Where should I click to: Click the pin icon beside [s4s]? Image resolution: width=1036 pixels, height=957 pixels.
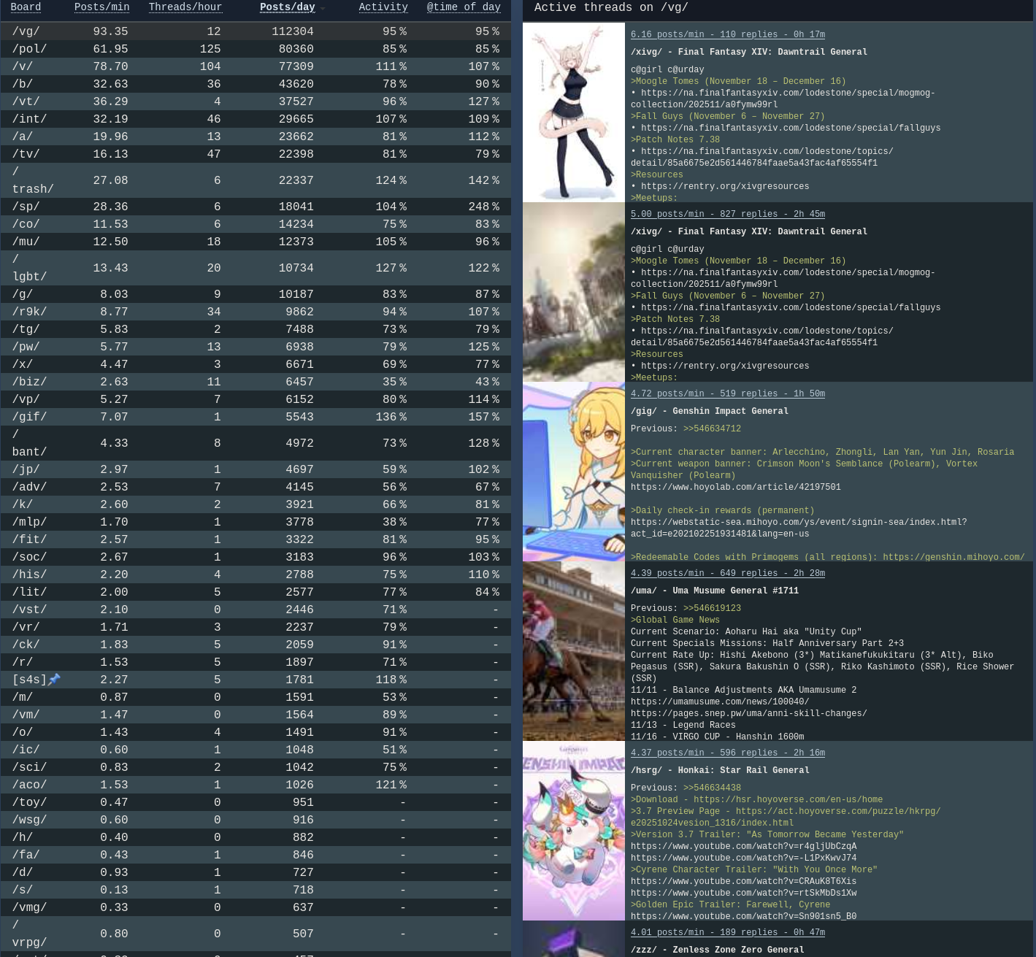coord(54,680)
